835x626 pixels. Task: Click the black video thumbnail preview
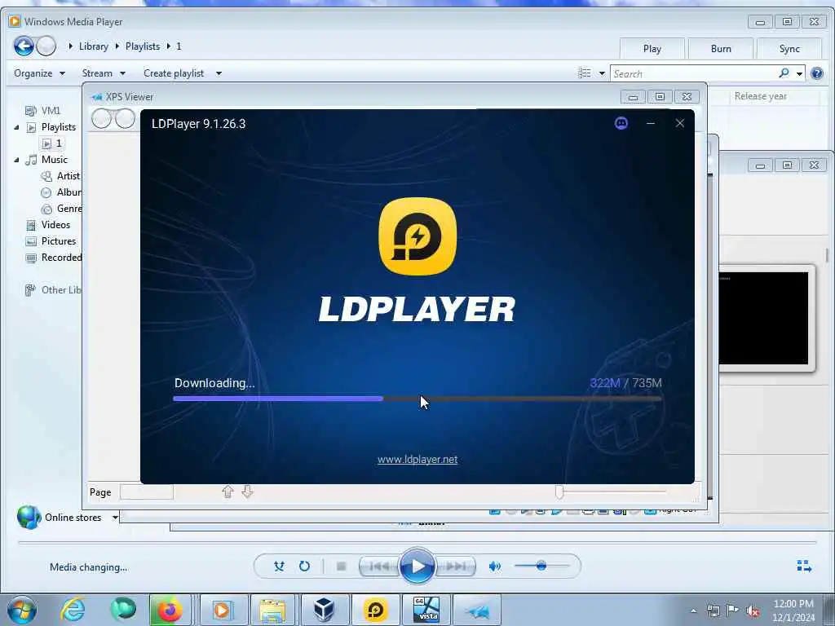[x=763, y=319]
